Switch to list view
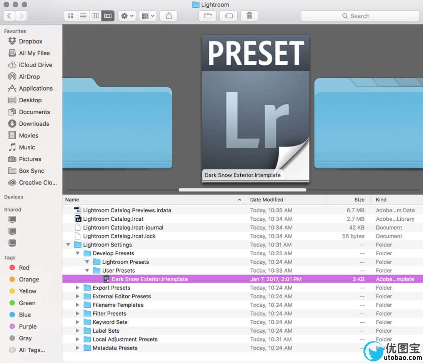Image resolution: width=423 pixels, height=363 pixels. click(83, 16)
